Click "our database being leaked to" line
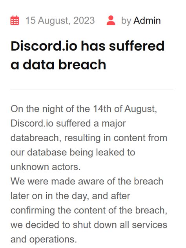Viewport: 186px width, 248px height. tap(73, 153)
